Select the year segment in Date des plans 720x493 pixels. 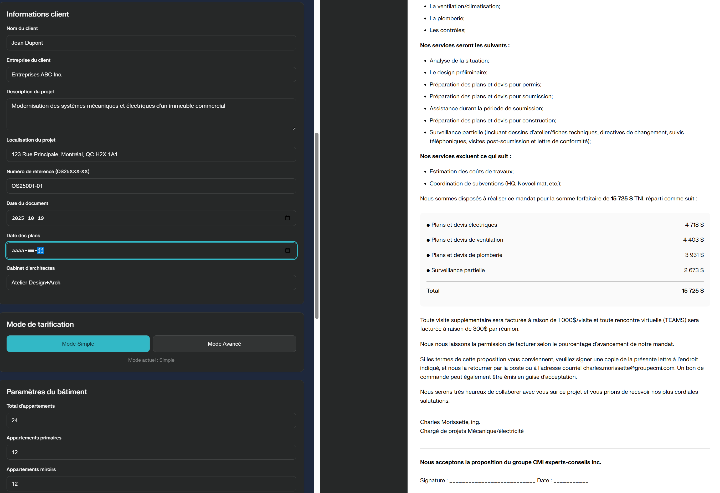(x=18, y=251)
